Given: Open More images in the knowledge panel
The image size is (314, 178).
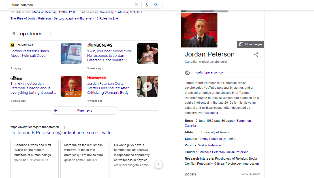Looking at the screenshot, I should (251, 44).
